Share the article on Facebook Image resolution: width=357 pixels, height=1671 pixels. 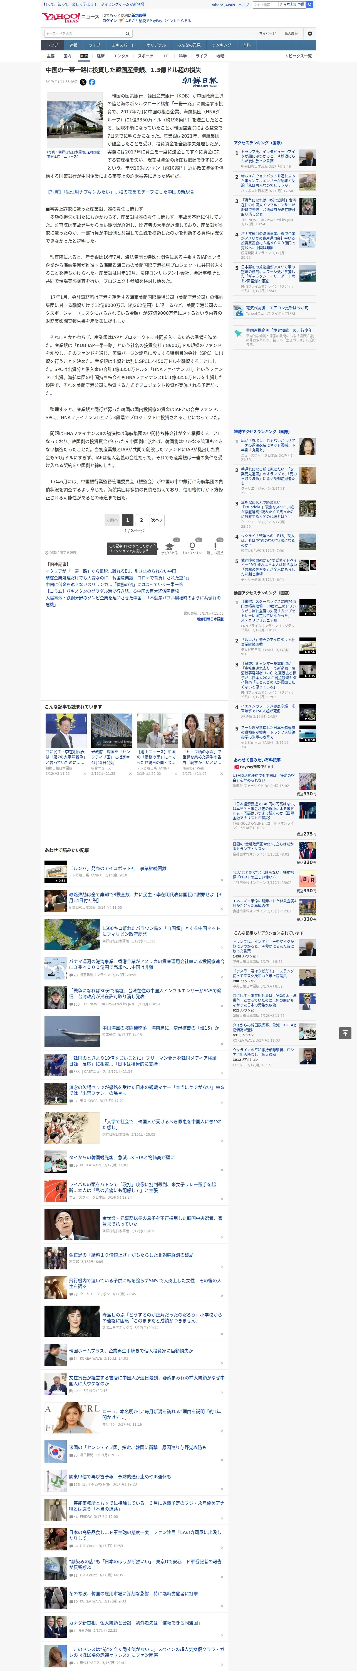pos(92,82)
